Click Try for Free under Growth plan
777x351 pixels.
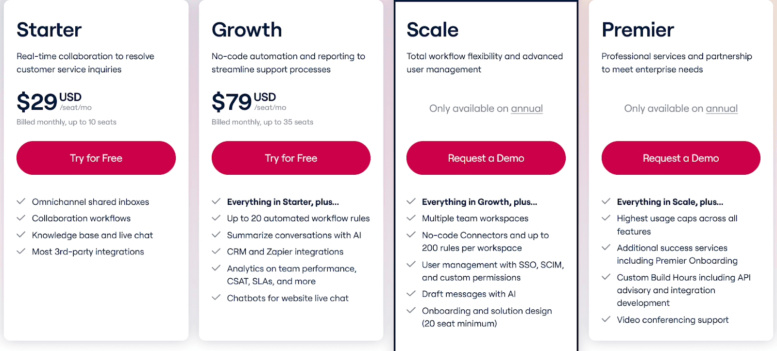291,158
